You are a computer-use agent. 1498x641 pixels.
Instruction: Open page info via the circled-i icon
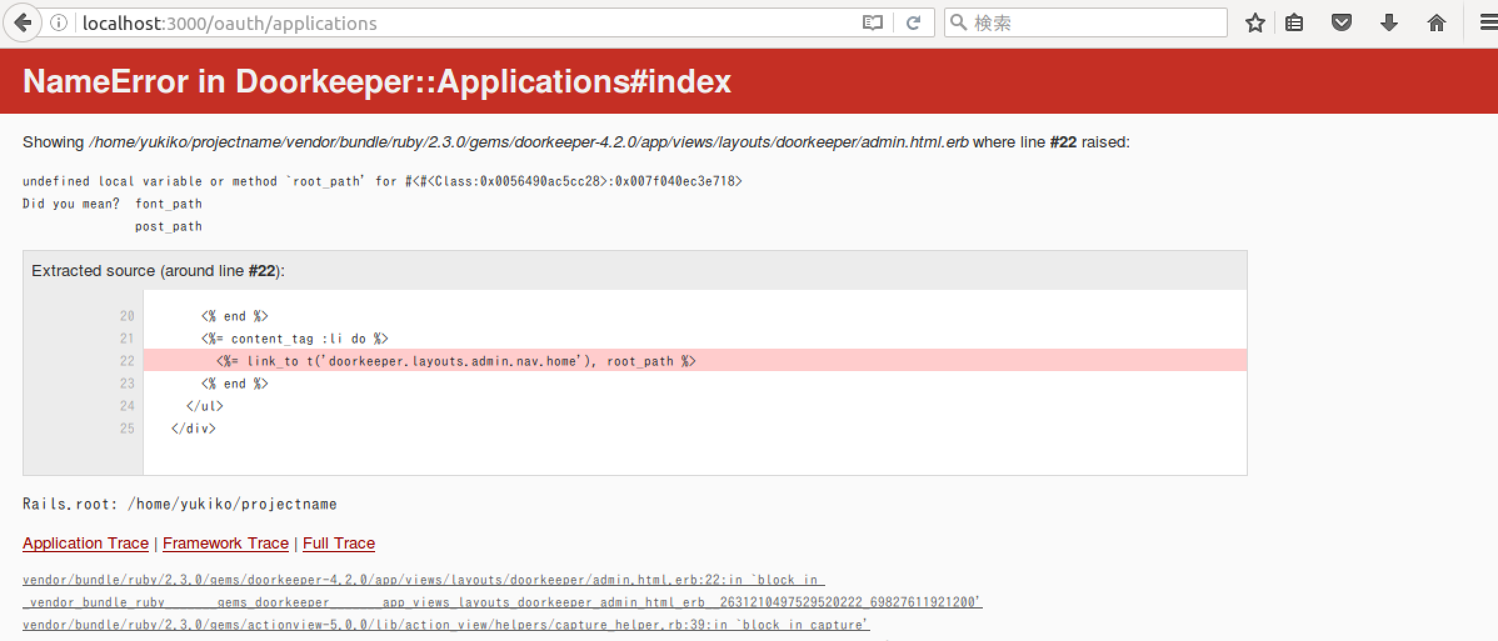pyautogui.click(x=59, y=22)
